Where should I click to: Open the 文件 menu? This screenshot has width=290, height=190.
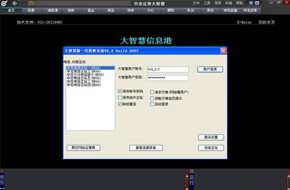coord(196,3)
